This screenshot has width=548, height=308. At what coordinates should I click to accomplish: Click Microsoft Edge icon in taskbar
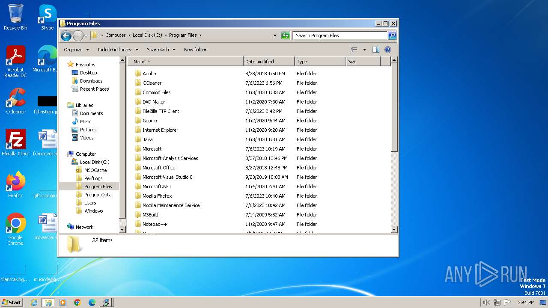coord(92,302)
